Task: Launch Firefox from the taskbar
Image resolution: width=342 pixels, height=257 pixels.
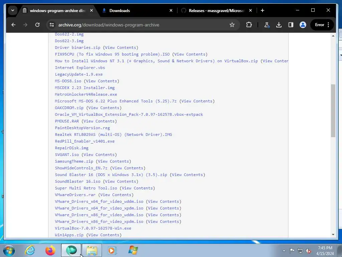Action: [x=50, y=250]
